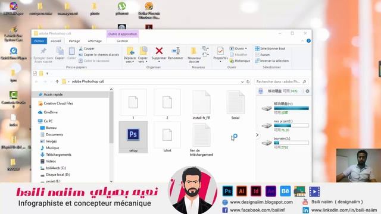Open Camtasia Studio 8 desktop shortcut
381x214 pixels.
pyautogui.click(x=14, y=99)
